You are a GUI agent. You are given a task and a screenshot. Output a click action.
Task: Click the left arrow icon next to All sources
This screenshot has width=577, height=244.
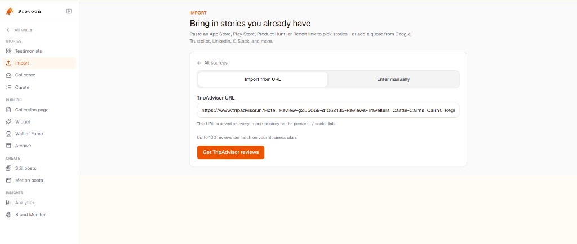pyautogui.click(x=199, y=63)
